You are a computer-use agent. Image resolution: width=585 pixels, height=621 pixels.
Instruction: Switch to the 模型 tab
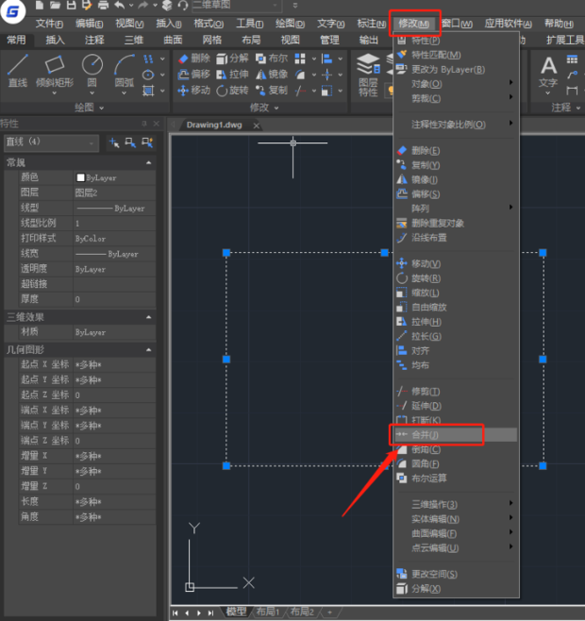pos(236,612)
